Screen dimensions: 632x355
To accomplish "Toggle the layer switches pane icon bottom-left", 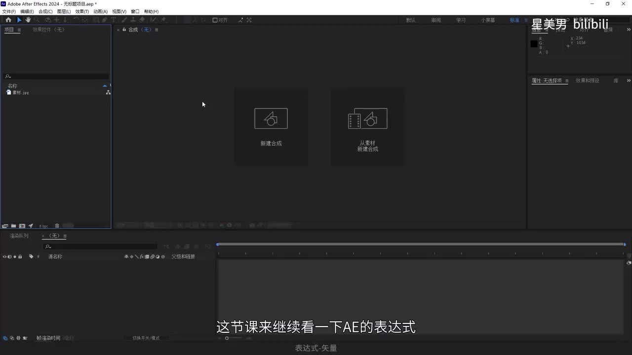I will pyautogui.click(x=5, y=338).
